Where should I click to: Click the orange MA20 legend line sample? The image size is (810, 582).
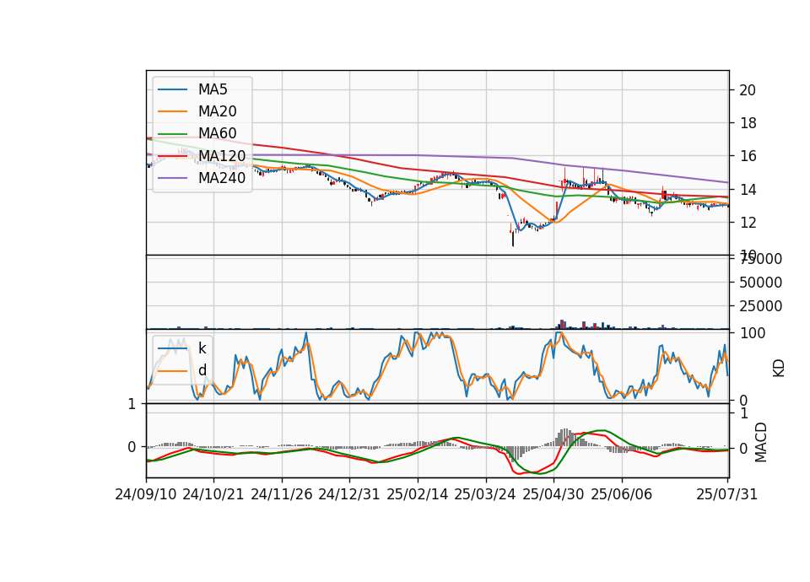(172, 111)
